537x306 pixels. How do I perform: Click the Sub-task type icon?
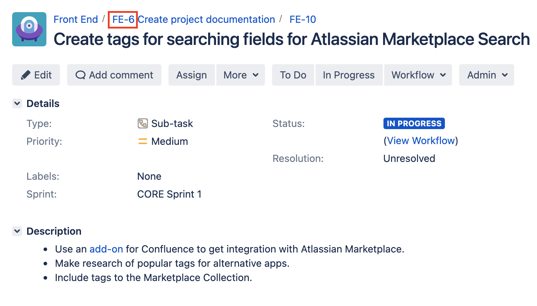[142, 123]
